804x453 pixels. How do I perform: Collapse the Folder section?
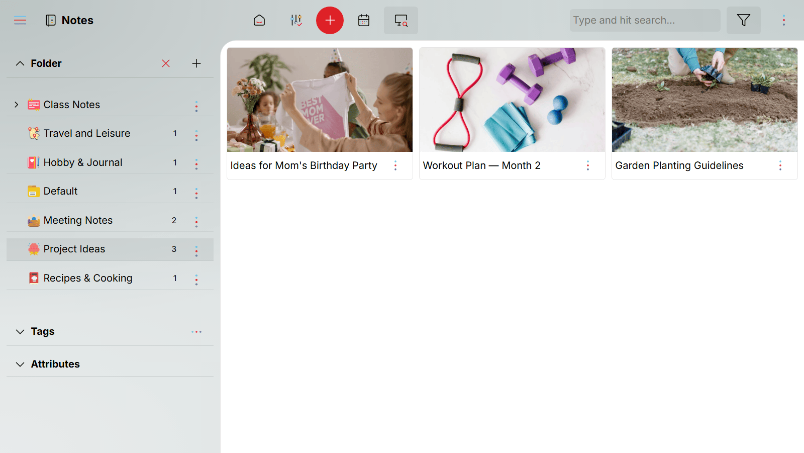pyautogui.click(x=20, y=63)
